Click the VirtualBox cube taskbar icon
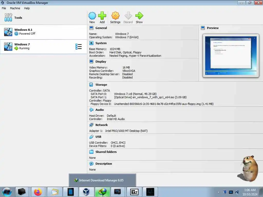 86,192
